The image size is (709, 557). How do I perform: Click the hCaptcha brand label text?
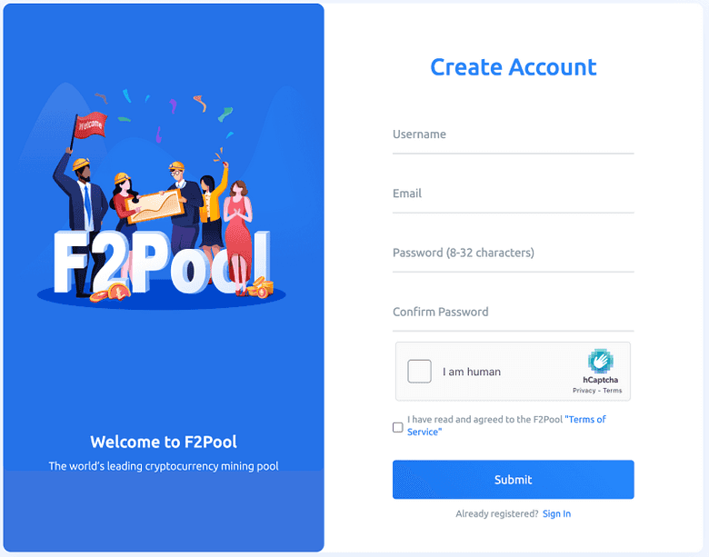pos(600,380)
